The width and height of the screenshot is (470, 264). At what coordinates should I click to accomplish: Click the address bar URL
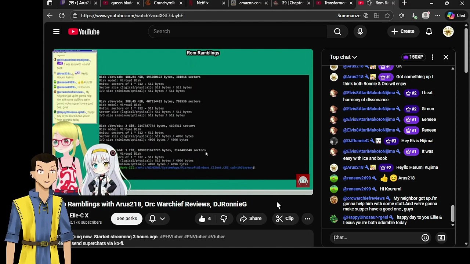click(132, 15)
